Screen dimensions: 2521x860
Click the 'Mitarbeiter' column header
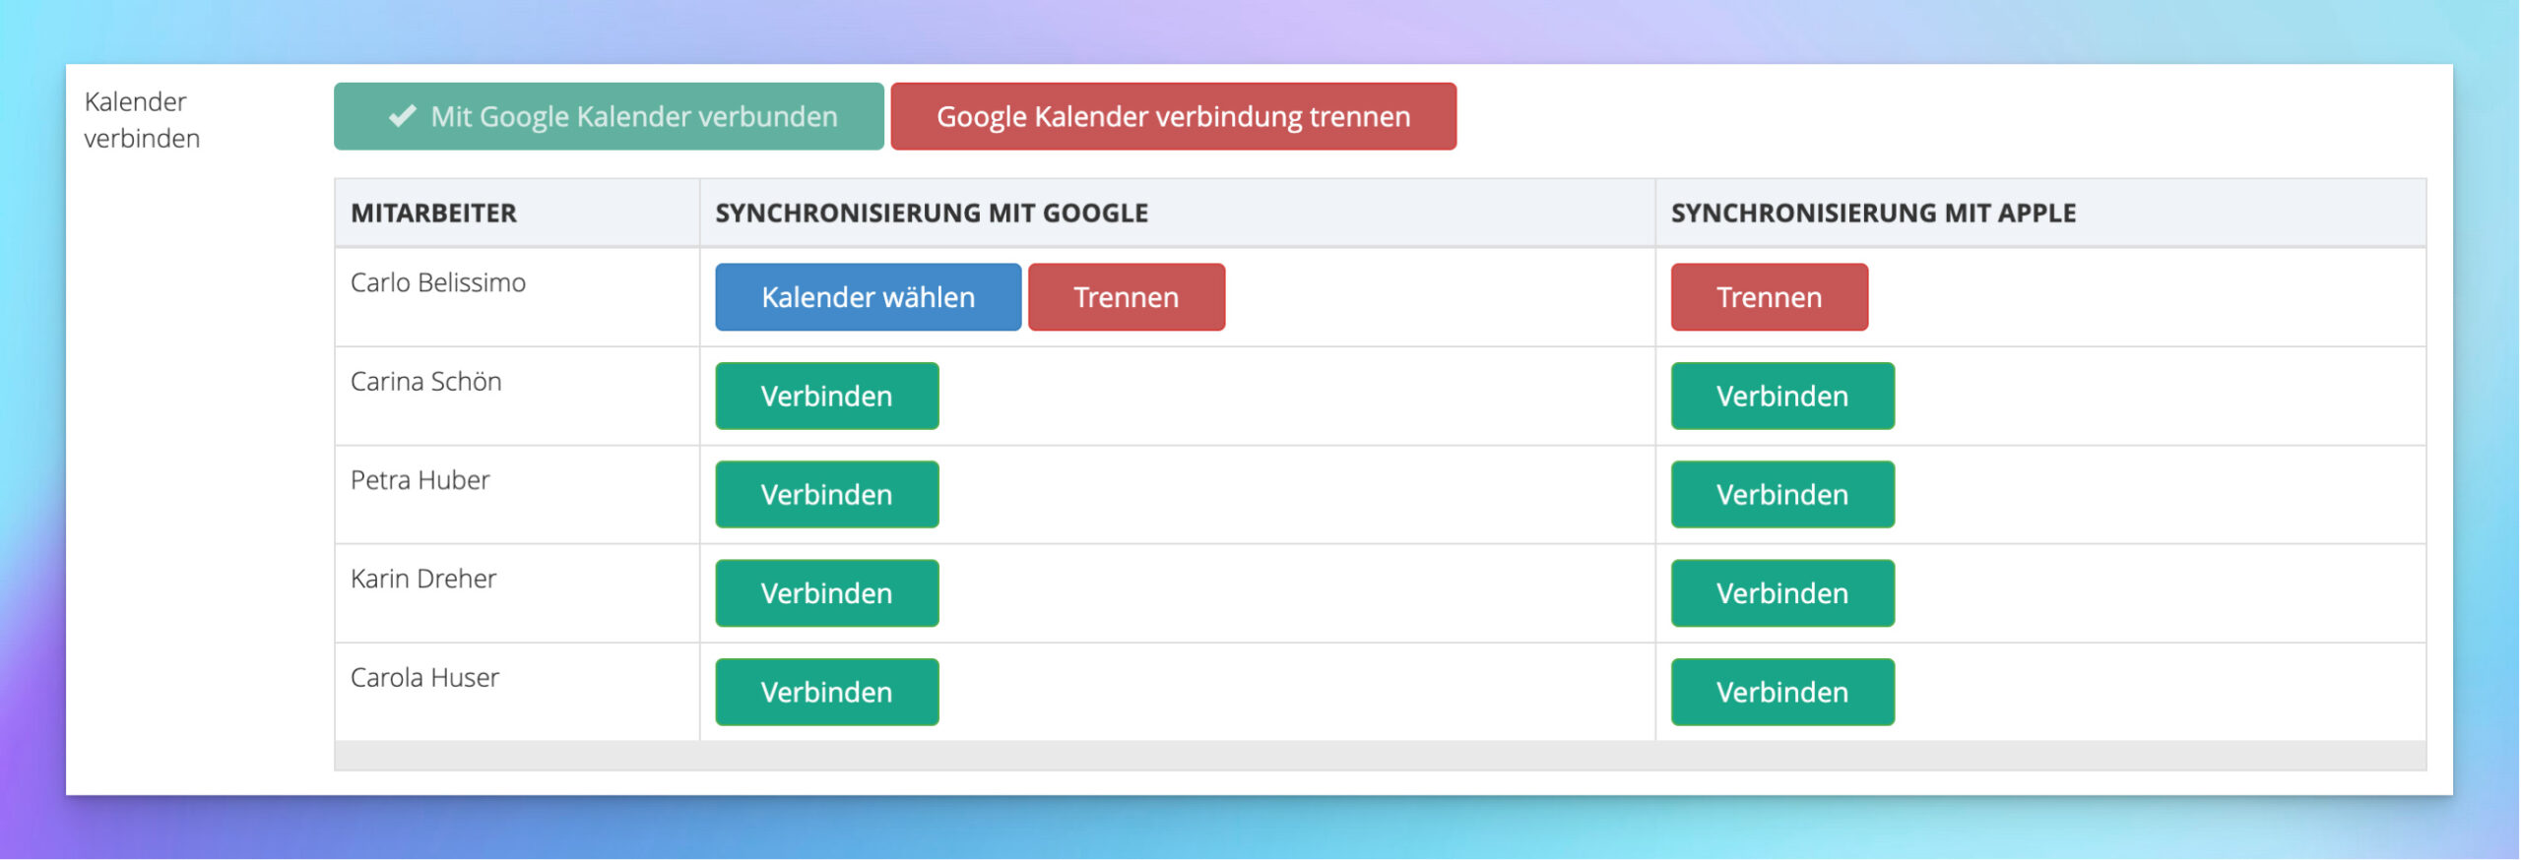[x=433, y=214]
